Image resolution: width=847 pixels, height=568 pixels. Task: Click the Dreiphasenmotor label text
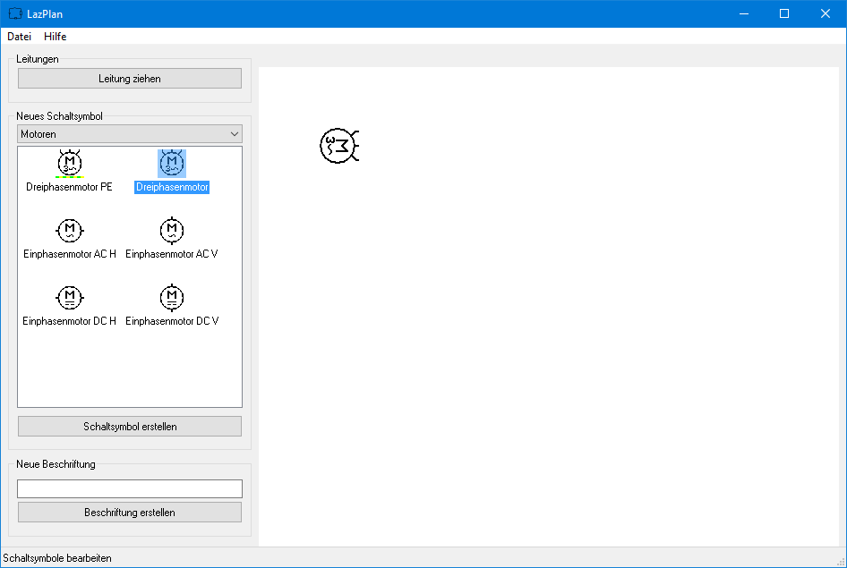172,188
